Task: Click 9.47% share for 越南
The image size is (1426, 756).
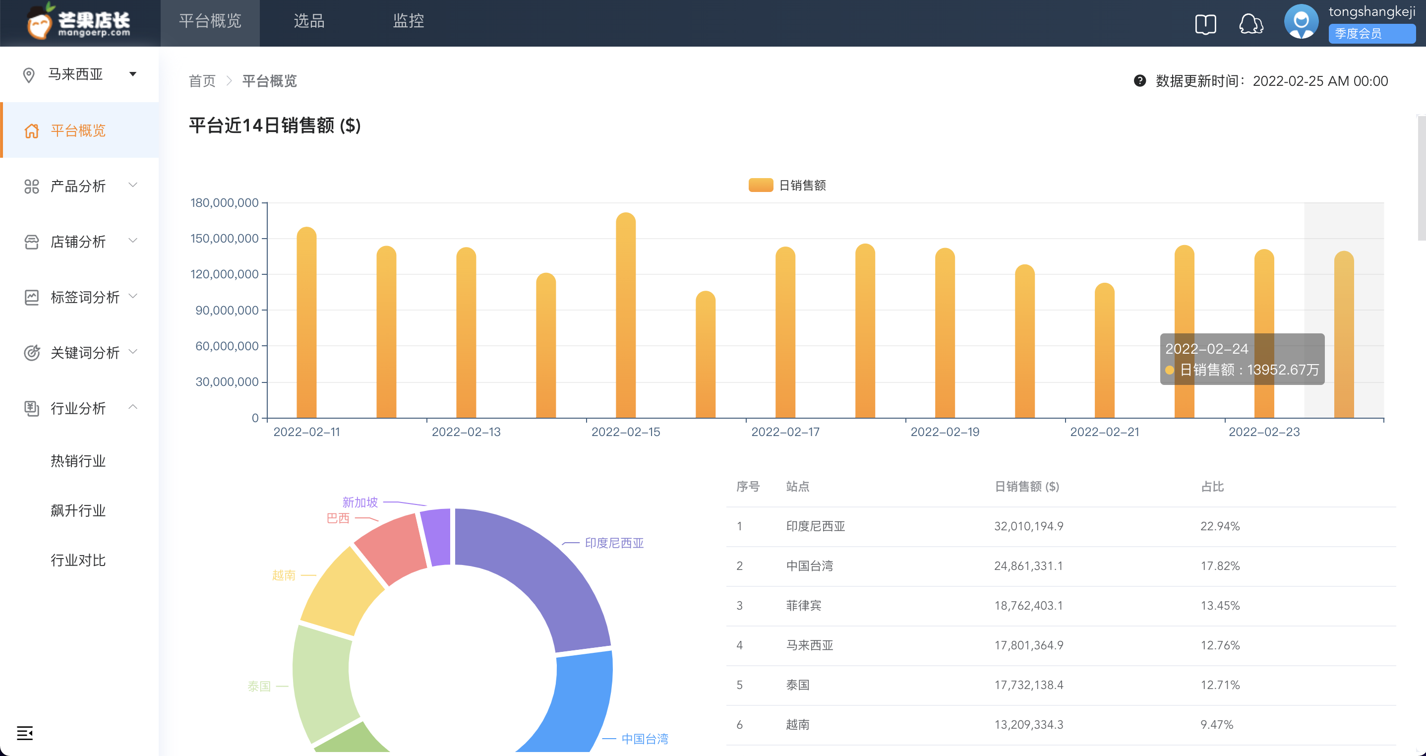Action: (x=1217, y=724)
